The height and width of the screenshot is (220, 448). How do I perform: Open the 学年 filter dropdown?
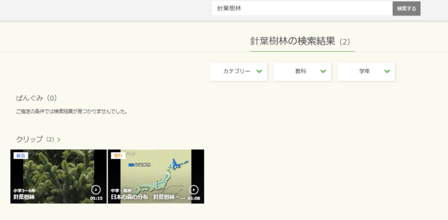coord(366,72)
